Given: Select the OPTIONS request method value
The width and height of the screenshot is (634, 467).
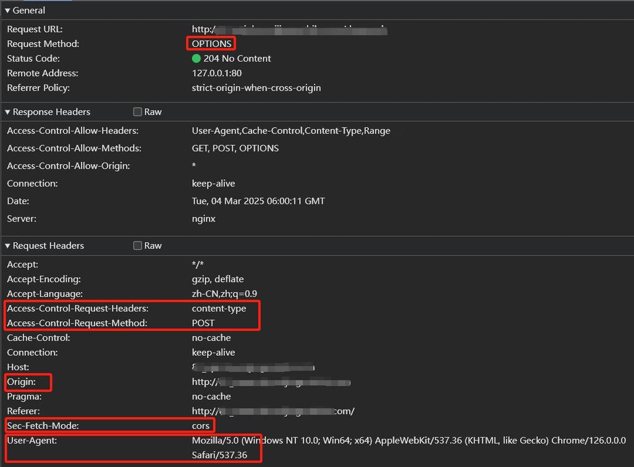Looking at the screenshot, I should pyautogui.click(x=211, y=44).
